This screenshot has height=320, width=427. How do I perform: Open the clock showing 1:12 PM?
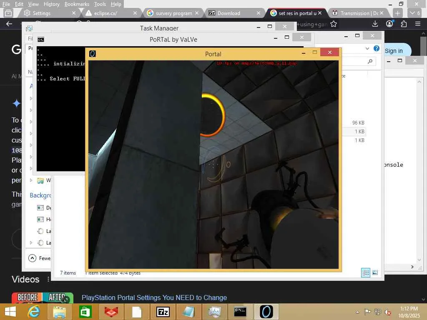[x=409, y=312]
